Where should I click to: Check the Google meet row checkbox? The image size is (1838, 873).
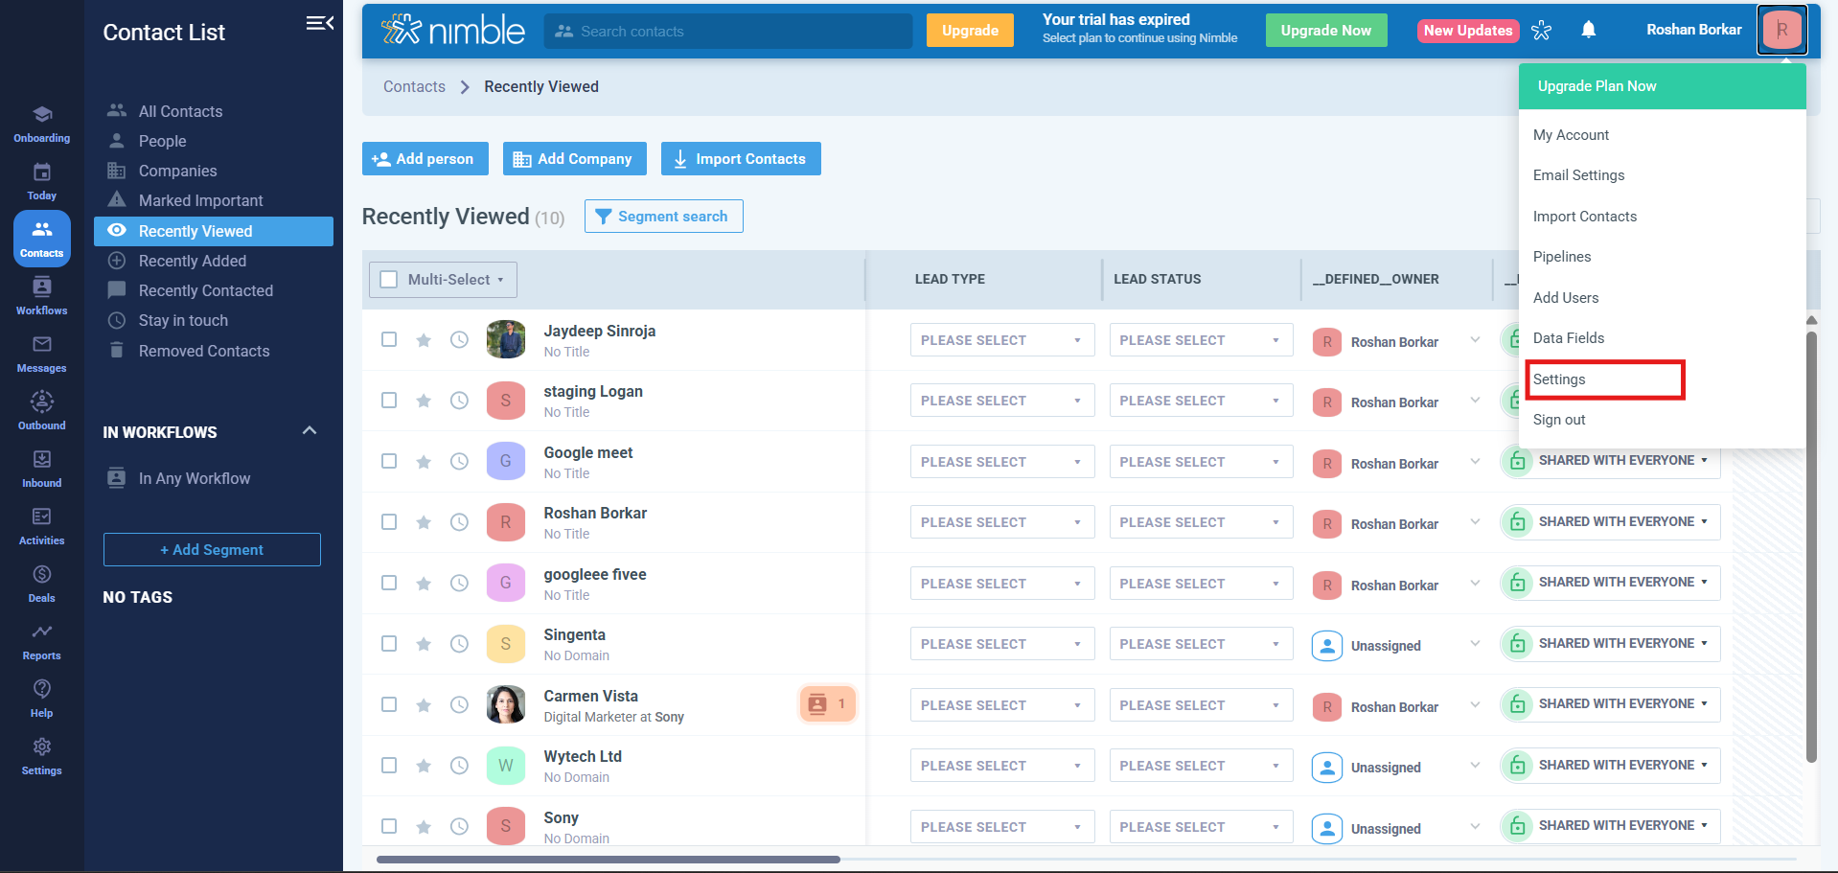coord(389,461)
